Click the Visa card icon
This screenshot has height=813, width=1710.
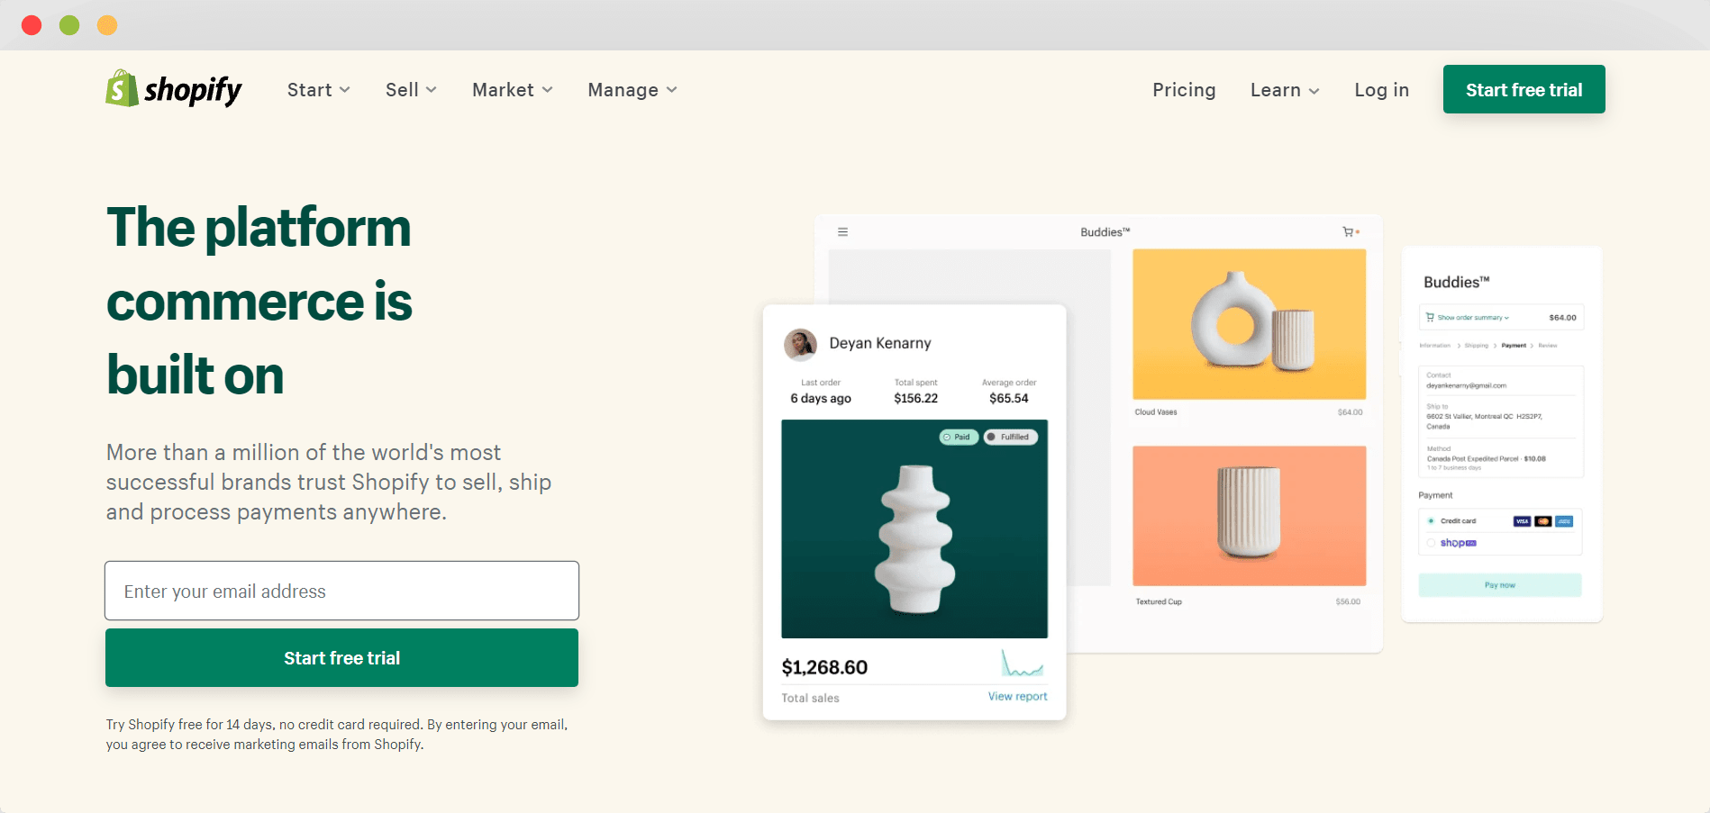[x=1522, y=521]
